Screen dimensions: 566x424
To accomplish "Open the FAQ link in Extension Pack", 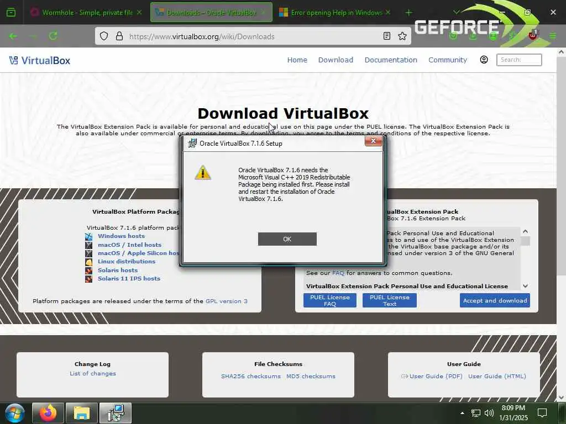I will [338, 273].
